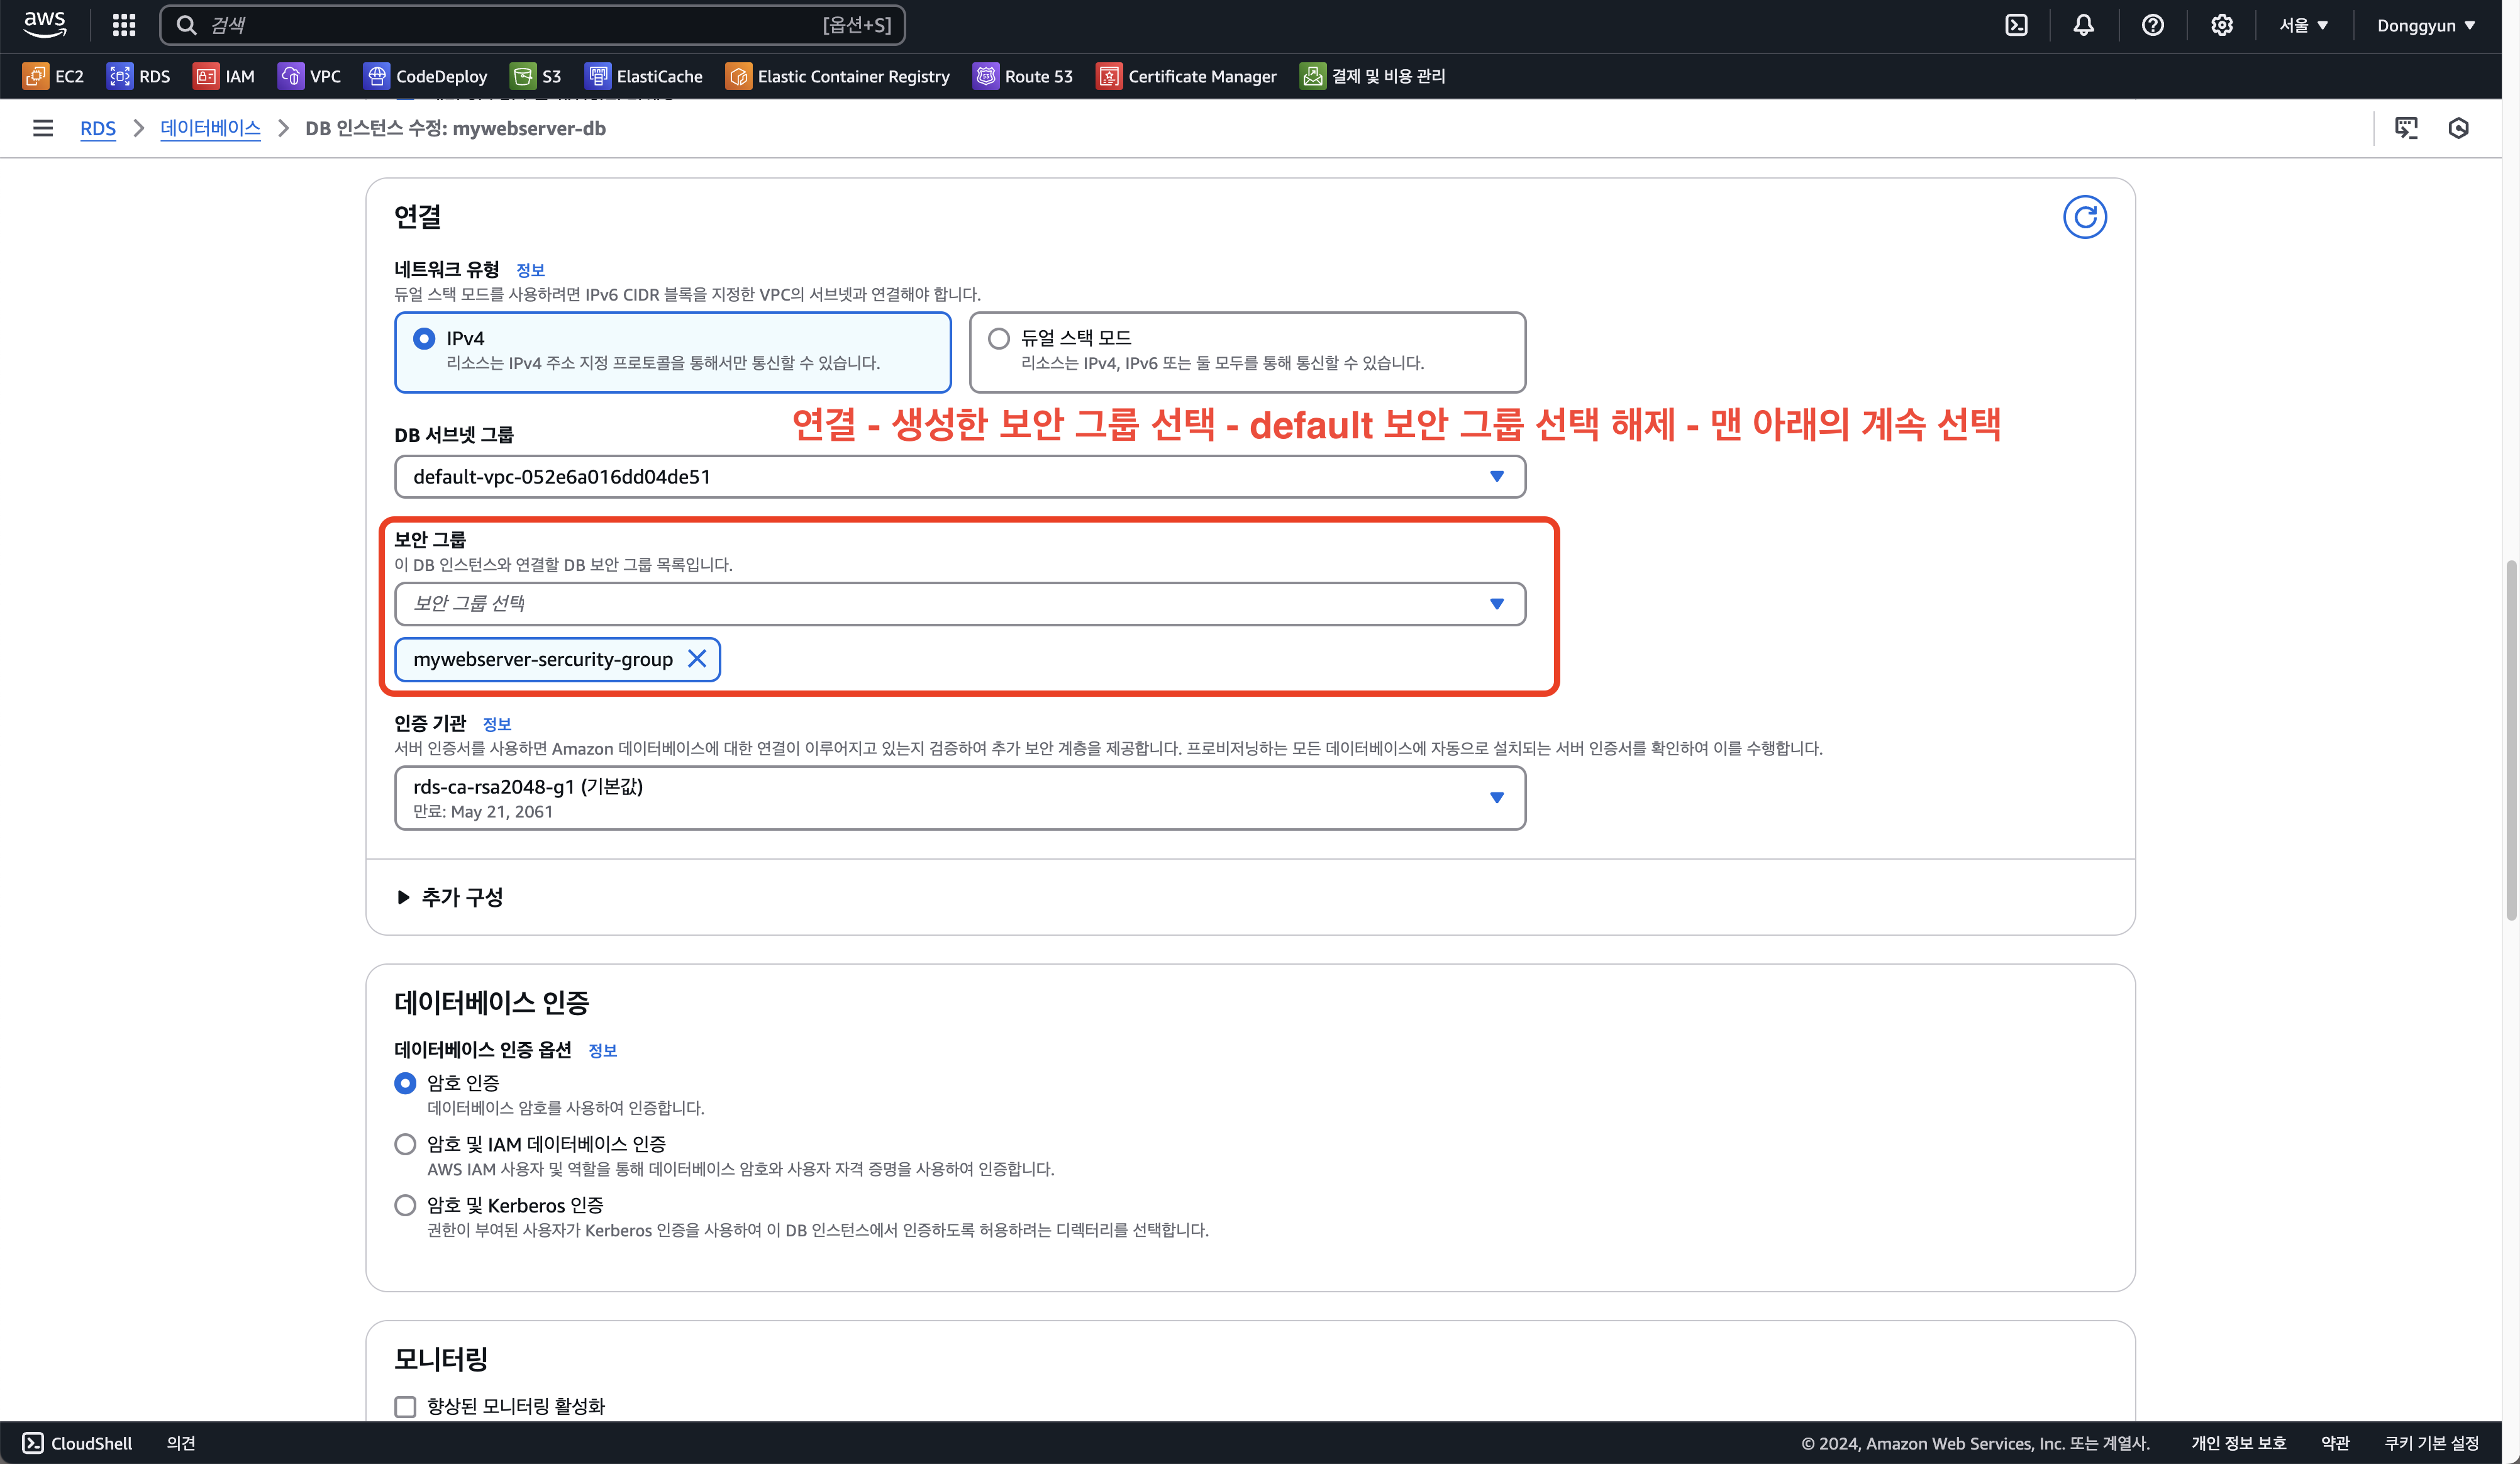The width and height of the screenshot is (2520, 1464).
Task: Open the tutorial panel icon next to breadcrumb
Action: [x=2406, y=128]
